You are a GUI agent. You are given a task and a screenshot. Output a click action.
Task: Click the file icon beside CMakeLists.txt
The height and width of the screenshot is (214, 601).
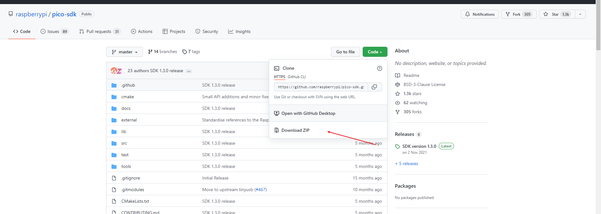pyautogui.click(x=114, y=201)
